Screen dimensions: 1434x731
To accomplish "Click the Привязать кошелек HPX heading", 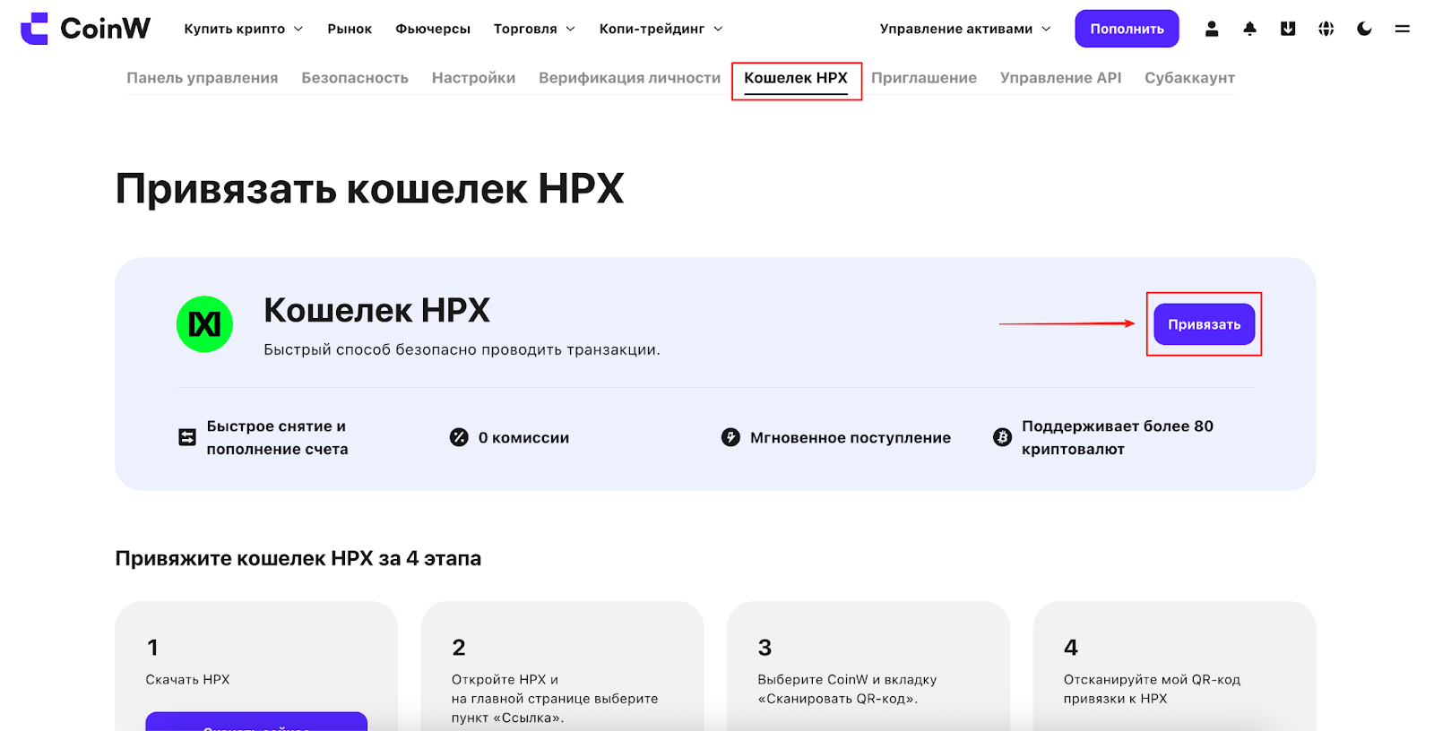I will (x=369, y=189).
